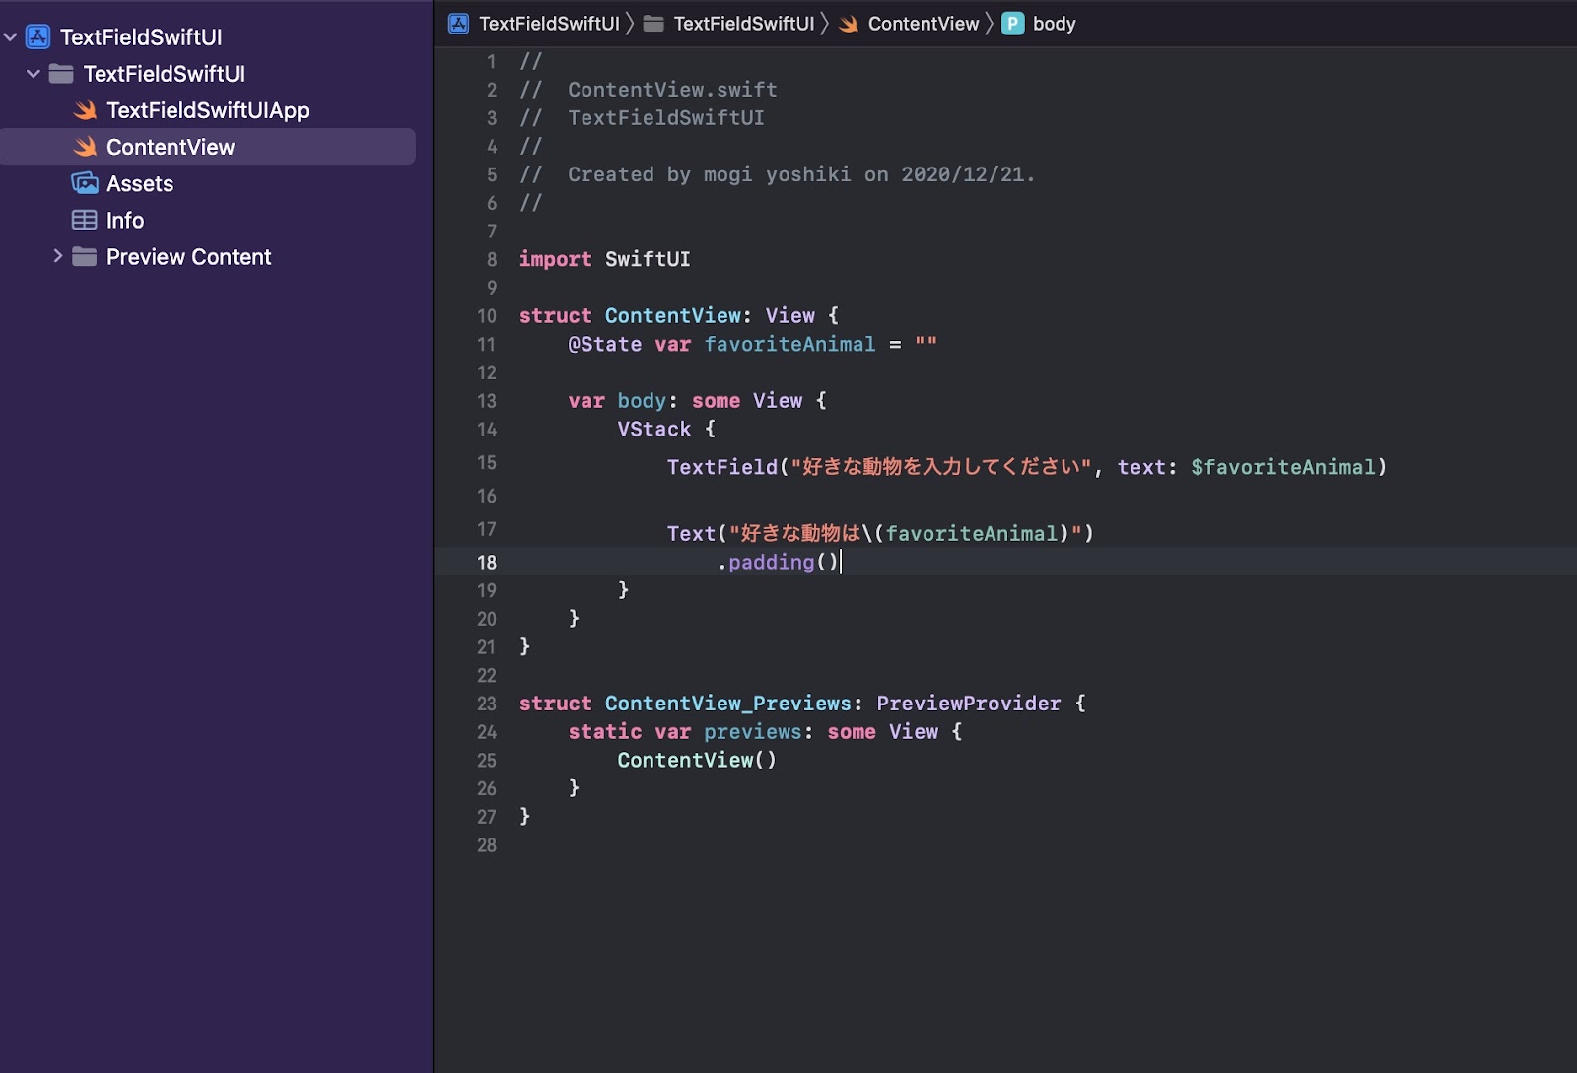
Task: Click line number 10 in the gutter
Action: (x=487, y=316)
